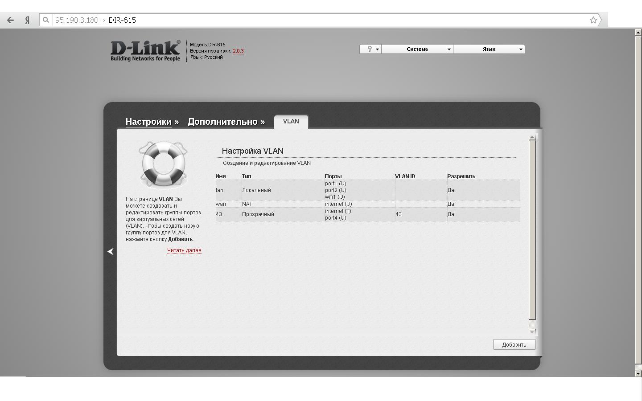Click the search magnifier icon in address bar
Viewport: 642px width, 401px height.
(46, 20)
